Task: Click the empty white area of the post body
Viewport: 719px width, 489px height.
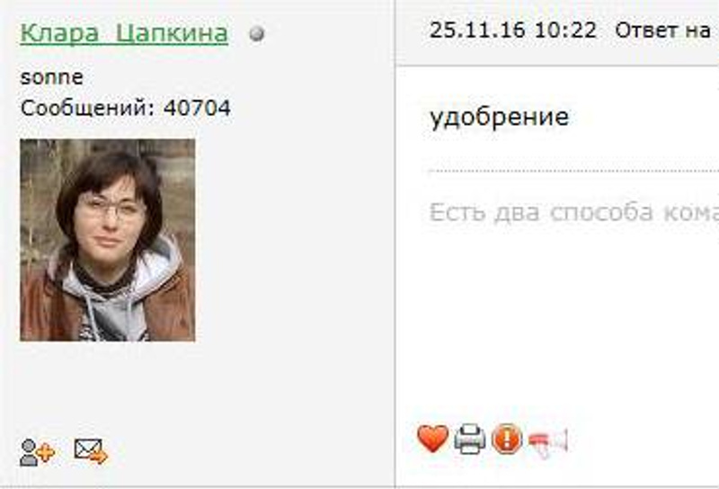Action: [573, 321]
